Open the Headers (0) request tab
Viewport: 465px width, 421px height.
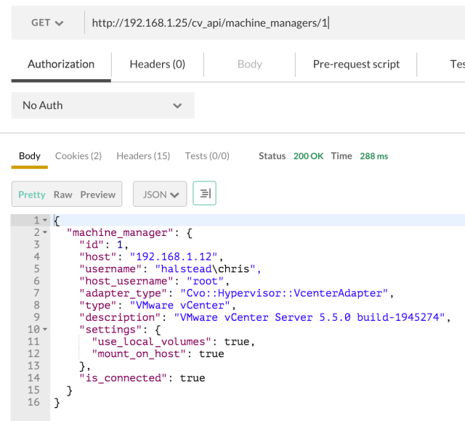click(x=158, y=65)
